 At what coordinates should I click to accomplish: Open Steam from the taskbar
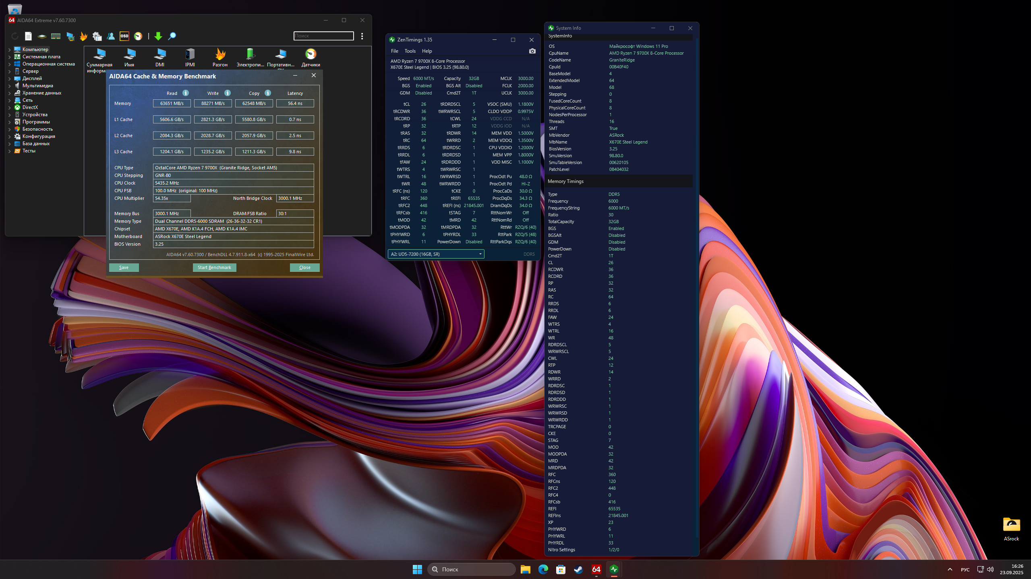click(578, 569)
